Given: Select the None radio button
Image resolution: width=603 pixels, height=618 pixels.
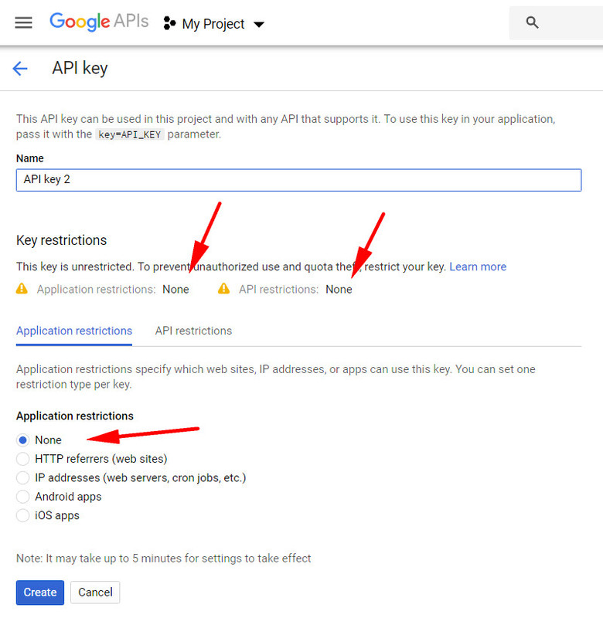Looking at the screenshot, I should click(x=23, y=440).
